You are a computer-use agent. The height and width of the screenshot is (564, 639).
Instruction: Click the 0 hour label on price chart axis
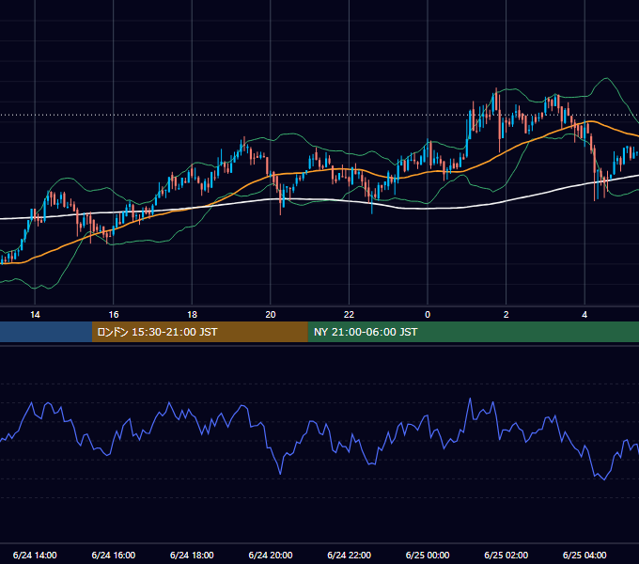pyautogui.click(x=428, y=315)
